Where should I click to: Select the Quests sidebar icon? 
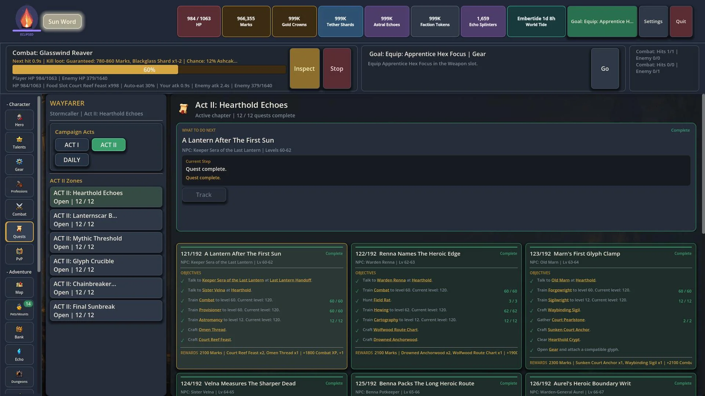(19, 232)
